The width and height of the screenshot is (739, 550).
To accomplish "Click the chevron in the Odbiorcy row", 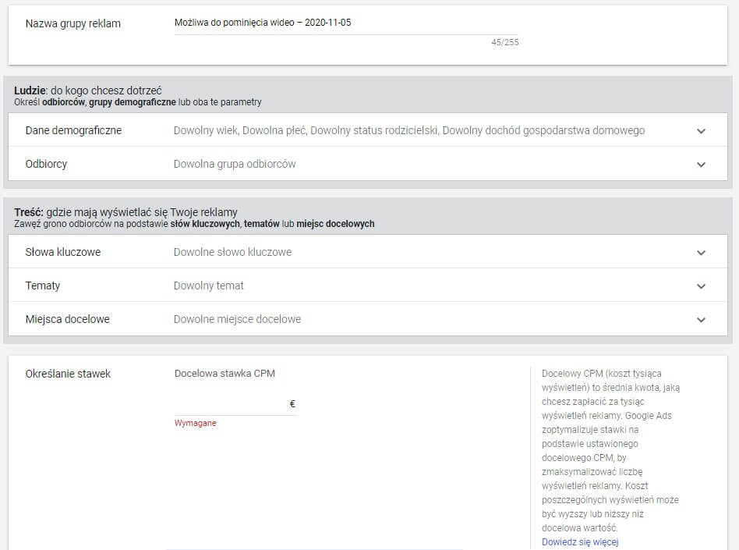I will [x=701, y=165].
